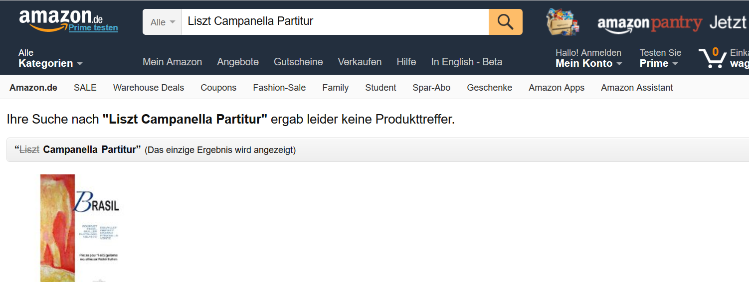Open the shopping cart icon
Screen dimensions: 749x282
point(712,58)
